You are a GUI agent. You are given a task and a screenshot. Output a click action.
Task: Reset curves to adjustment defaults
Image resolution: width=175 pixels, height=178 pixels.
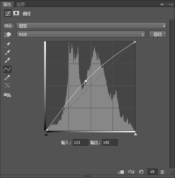coord(141,172)
